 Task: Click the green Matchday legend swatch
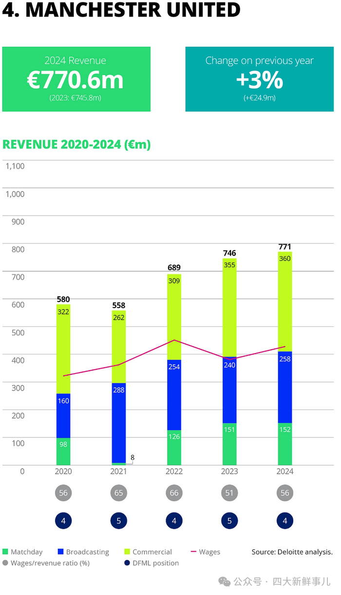pyautogui.click(x=5, y=552)
